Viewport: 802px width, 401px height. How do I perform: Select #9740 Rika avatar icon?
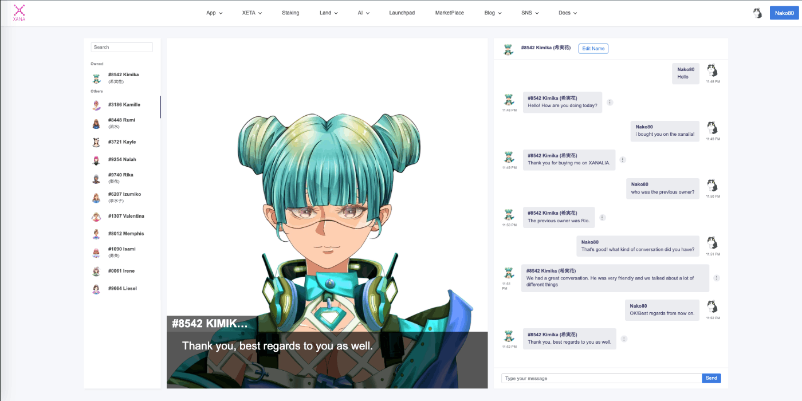point(96,178)
